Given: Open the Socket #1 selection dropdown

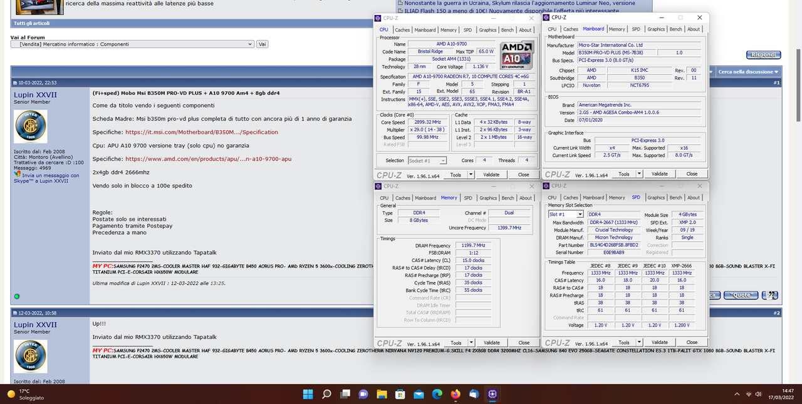Looking at the screenshot, I should (427, 161).
